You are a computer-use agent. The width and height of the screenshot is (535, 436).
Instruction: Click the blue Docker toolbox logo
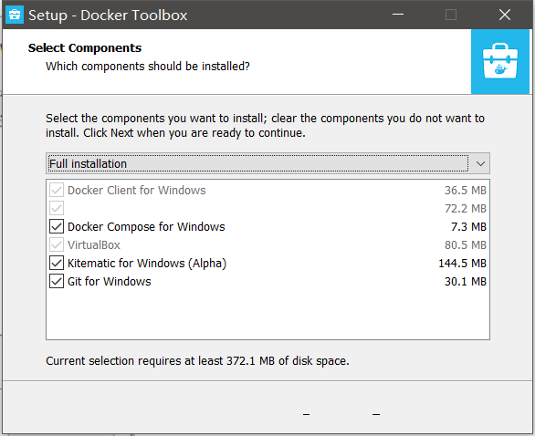(x=500, y=62)
